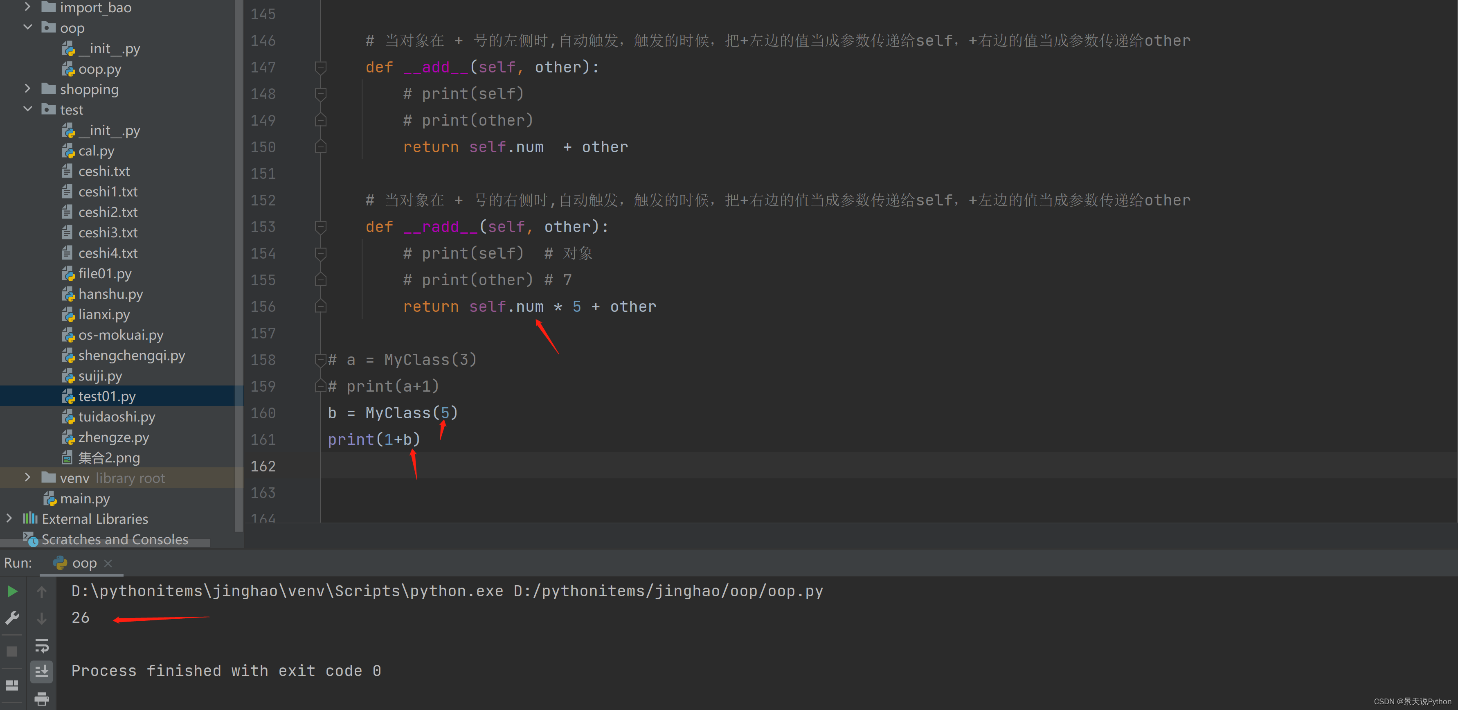
Task: Click project tree vertical scrollbar
Action: pos(239,266)
